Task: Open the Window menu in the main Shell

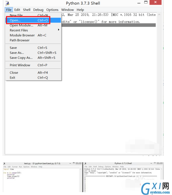Action: point(68,10)
